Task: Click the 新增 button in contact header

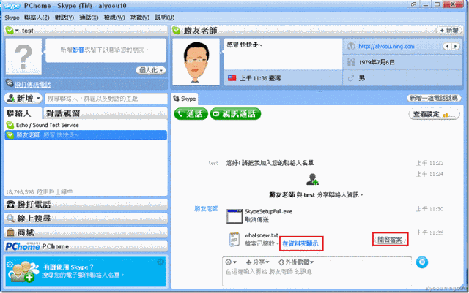Action: pos(449,31)
